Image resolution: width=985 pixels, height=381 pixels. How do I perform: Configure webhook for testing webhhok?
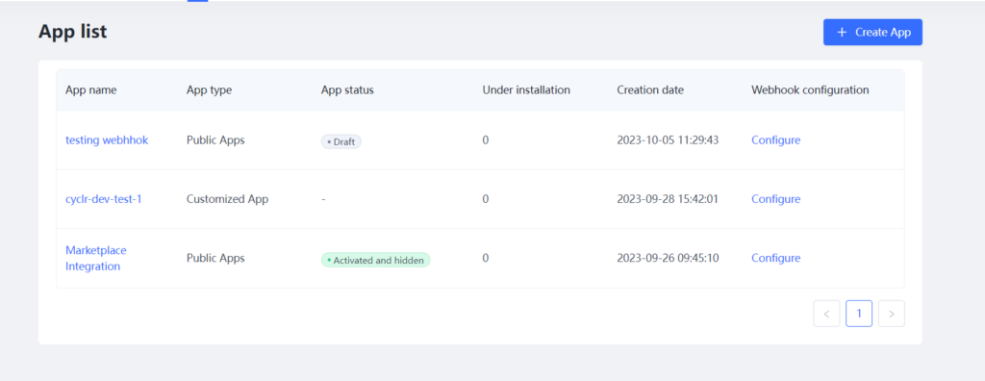coord(776,140)
